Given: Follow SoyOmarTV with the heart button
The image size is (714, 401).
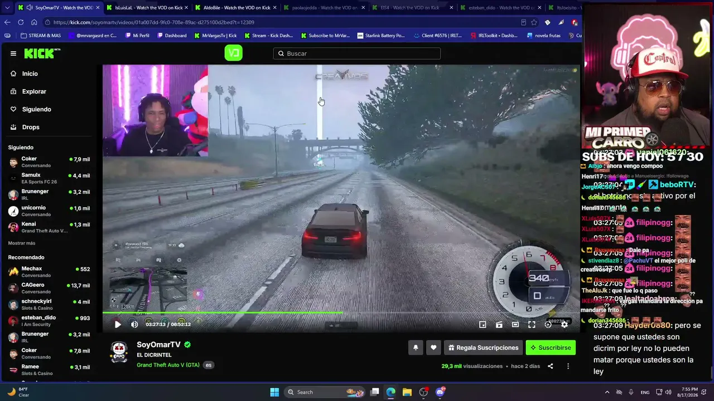Looking at the screenshot, I should (x=433, y=348).
